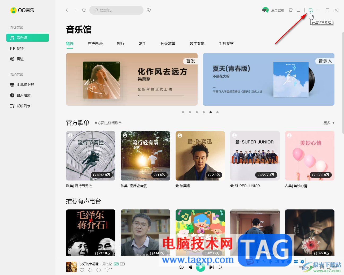Image resolution: width=344 pixels, height=275 pixels.
Task: Switch to the 分类歌单 tab
Action: 168,44
